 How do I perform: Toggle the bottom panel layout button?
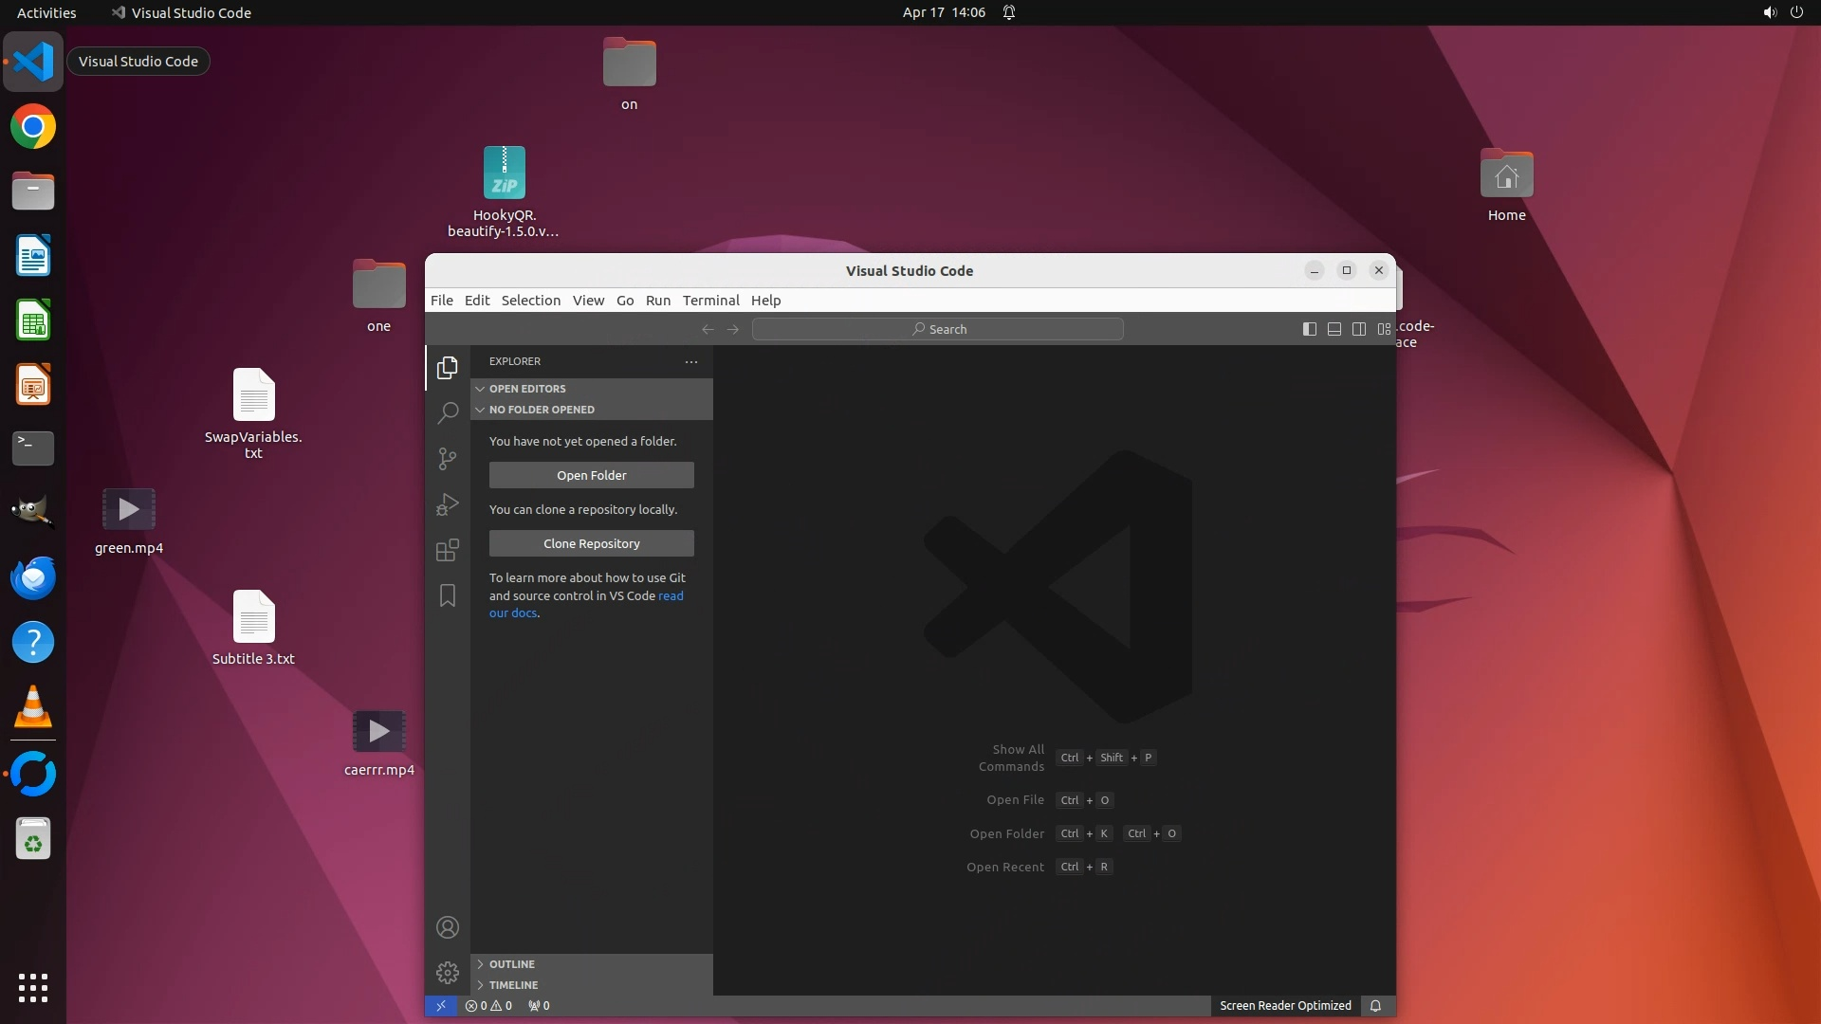tap(1334, 329)
